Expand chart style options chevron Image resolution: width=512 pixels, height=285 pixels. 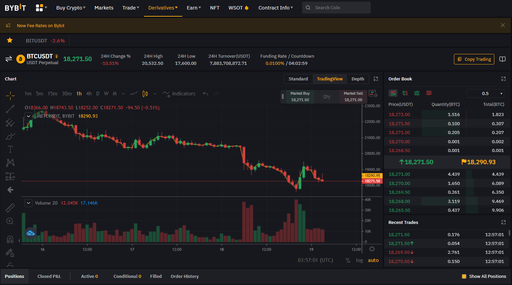pos(155,94)
